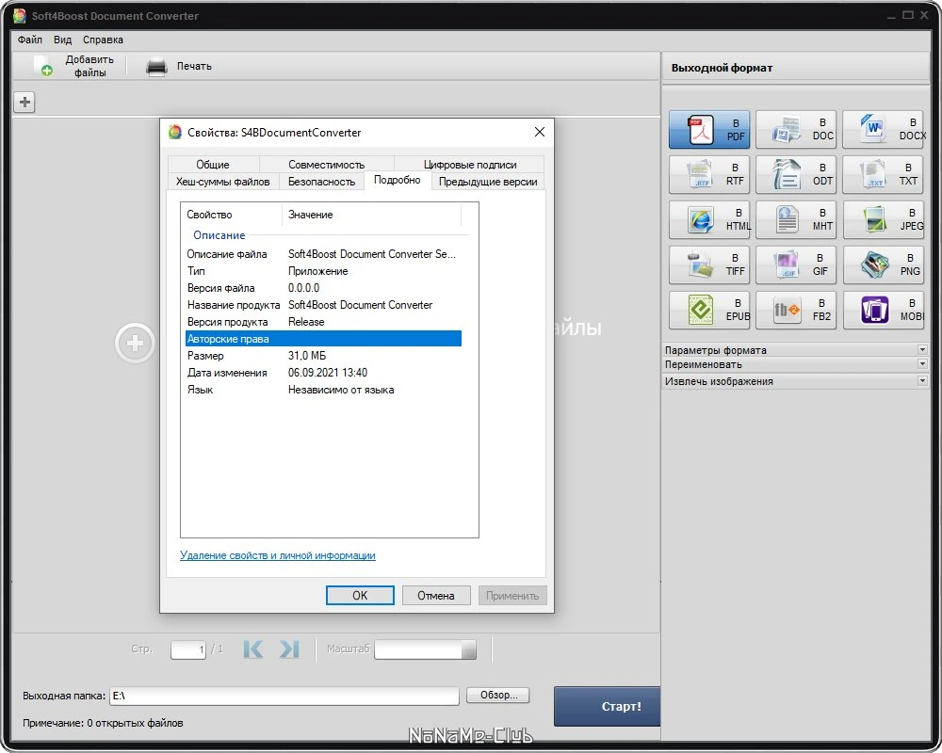Select the To PDF output format
The height and width of the screenshot is (753, 942).
coord(709,129)
